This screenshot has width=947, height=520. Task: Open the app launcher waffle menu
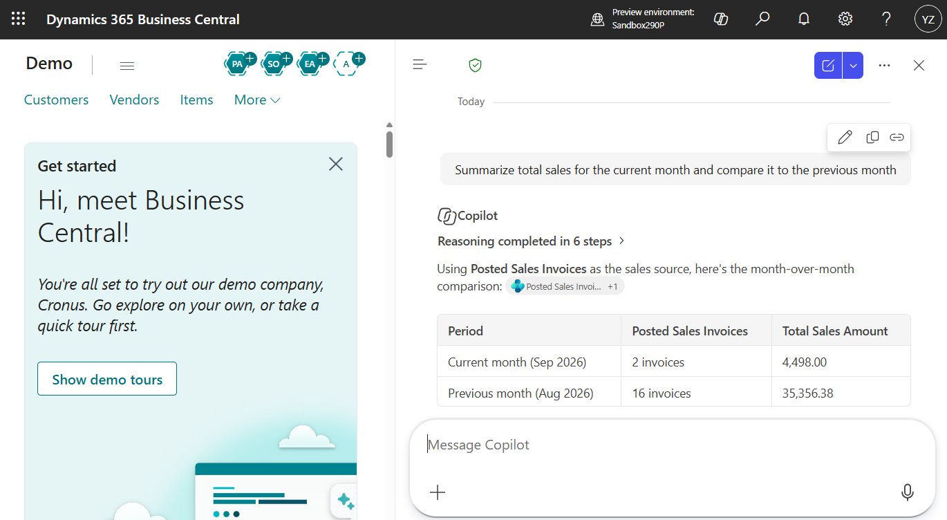[x=19, y=19]
